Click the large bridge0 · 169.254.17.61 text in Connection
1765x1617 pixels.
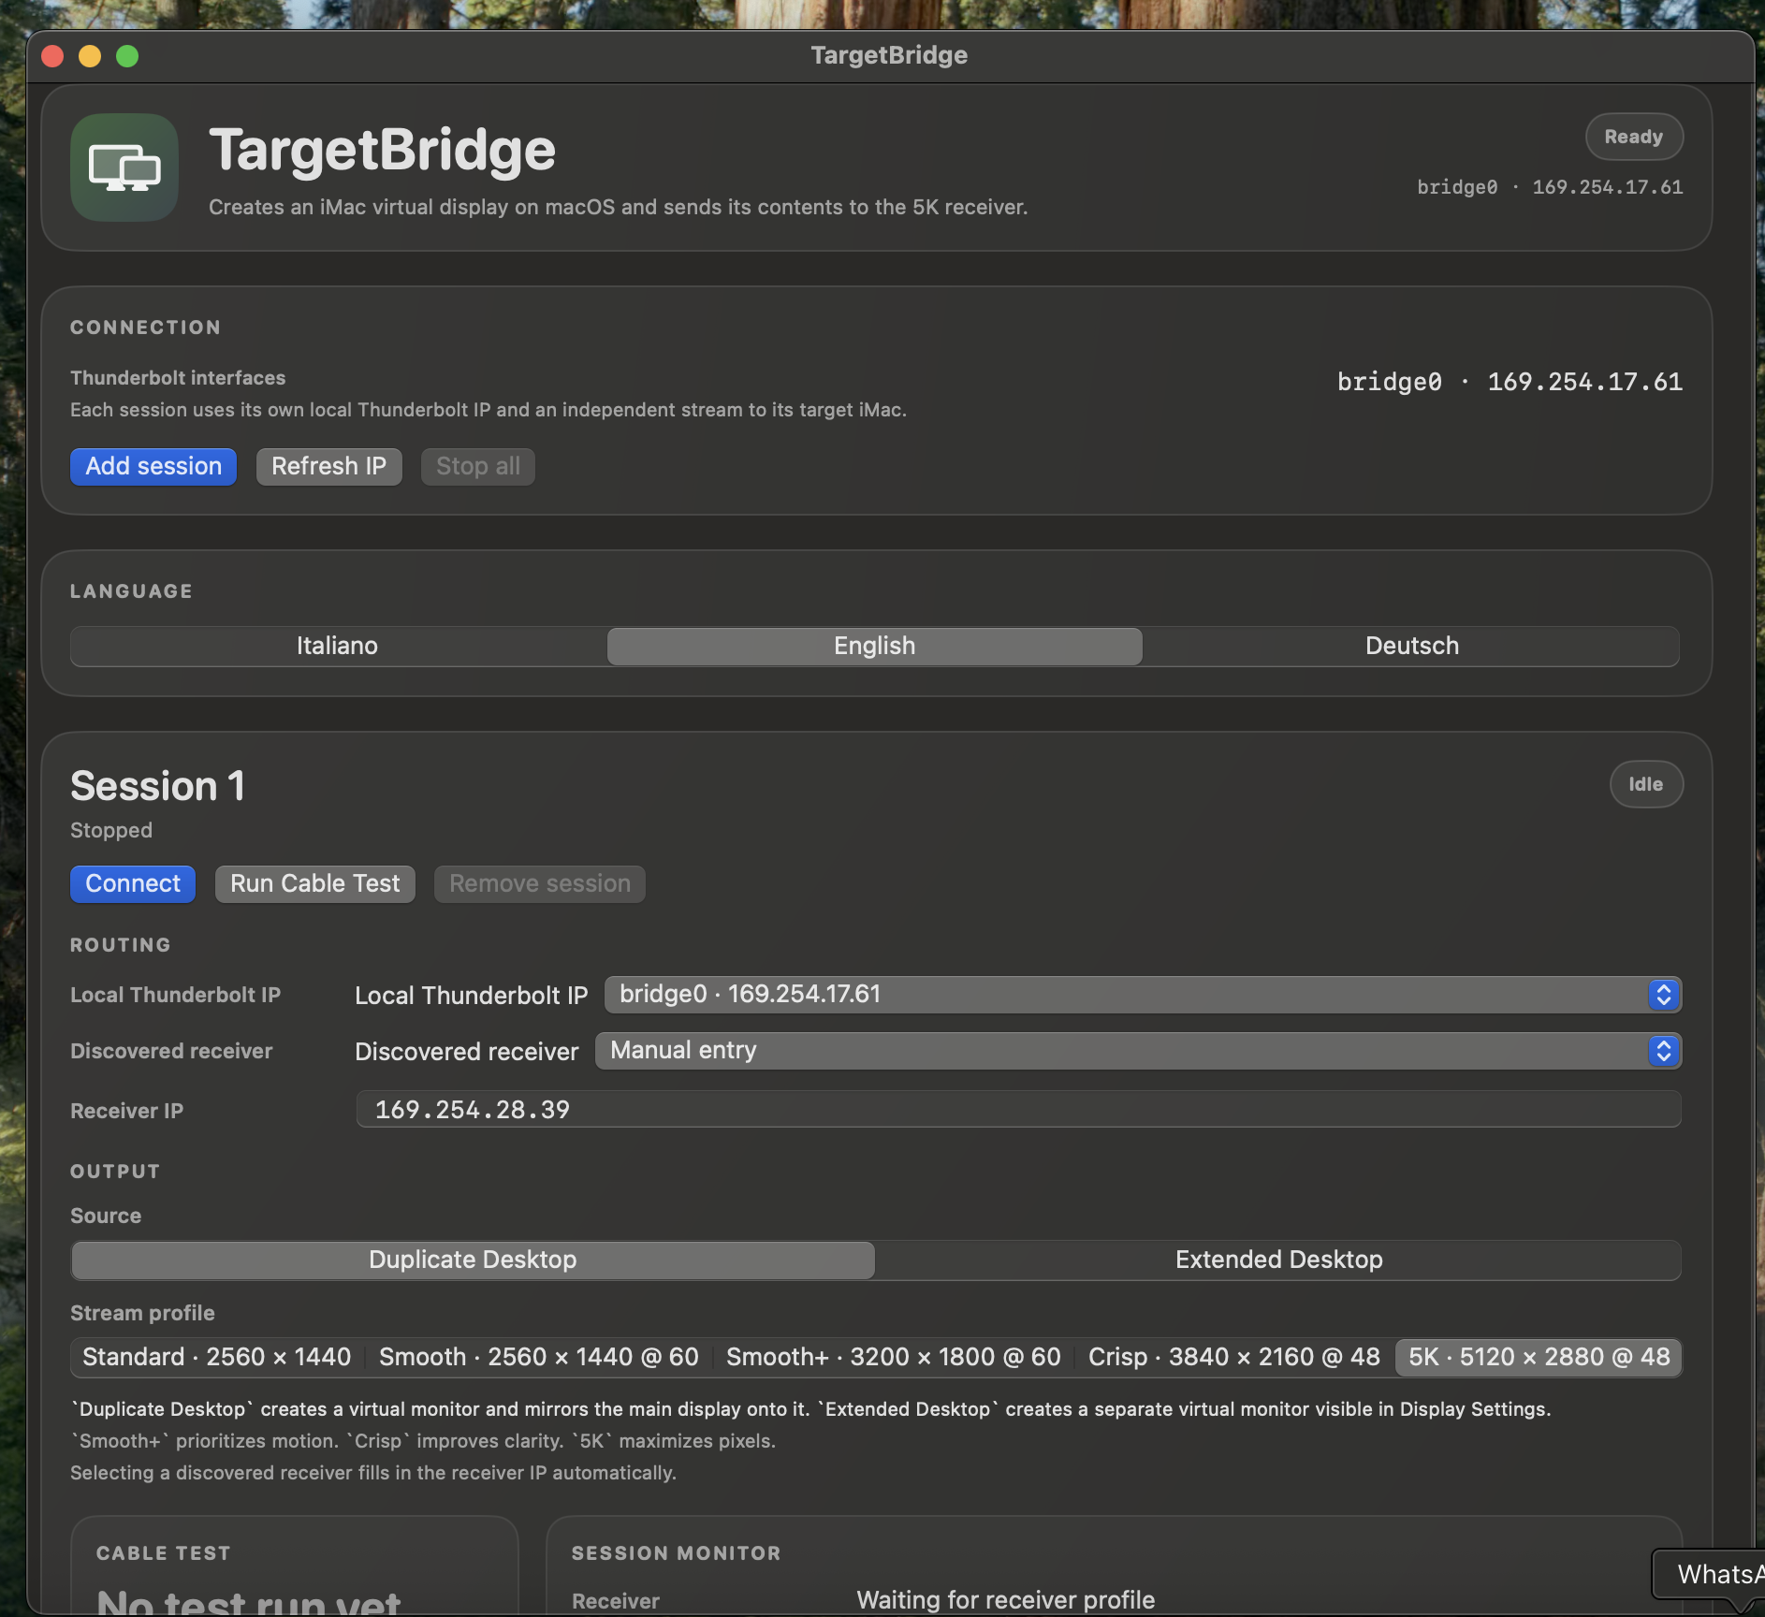click(x=1510, y=382)
